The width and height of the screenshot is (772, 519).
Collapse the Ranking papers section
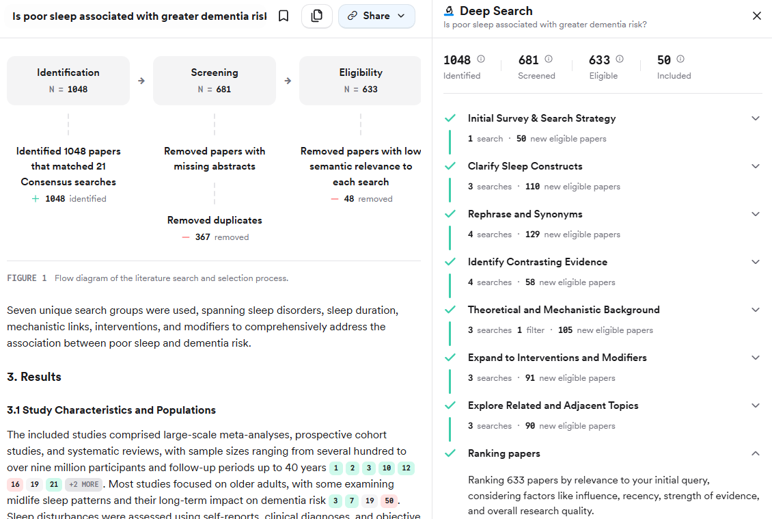755,453
